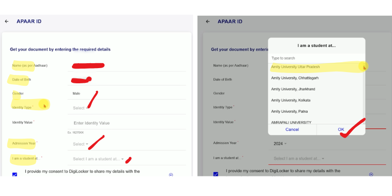Choose Amity University, Chhattisgarh option
Image resolution: width=392 pixels, height=196 pixels.
pyautogui.click(x=297, y=77)
